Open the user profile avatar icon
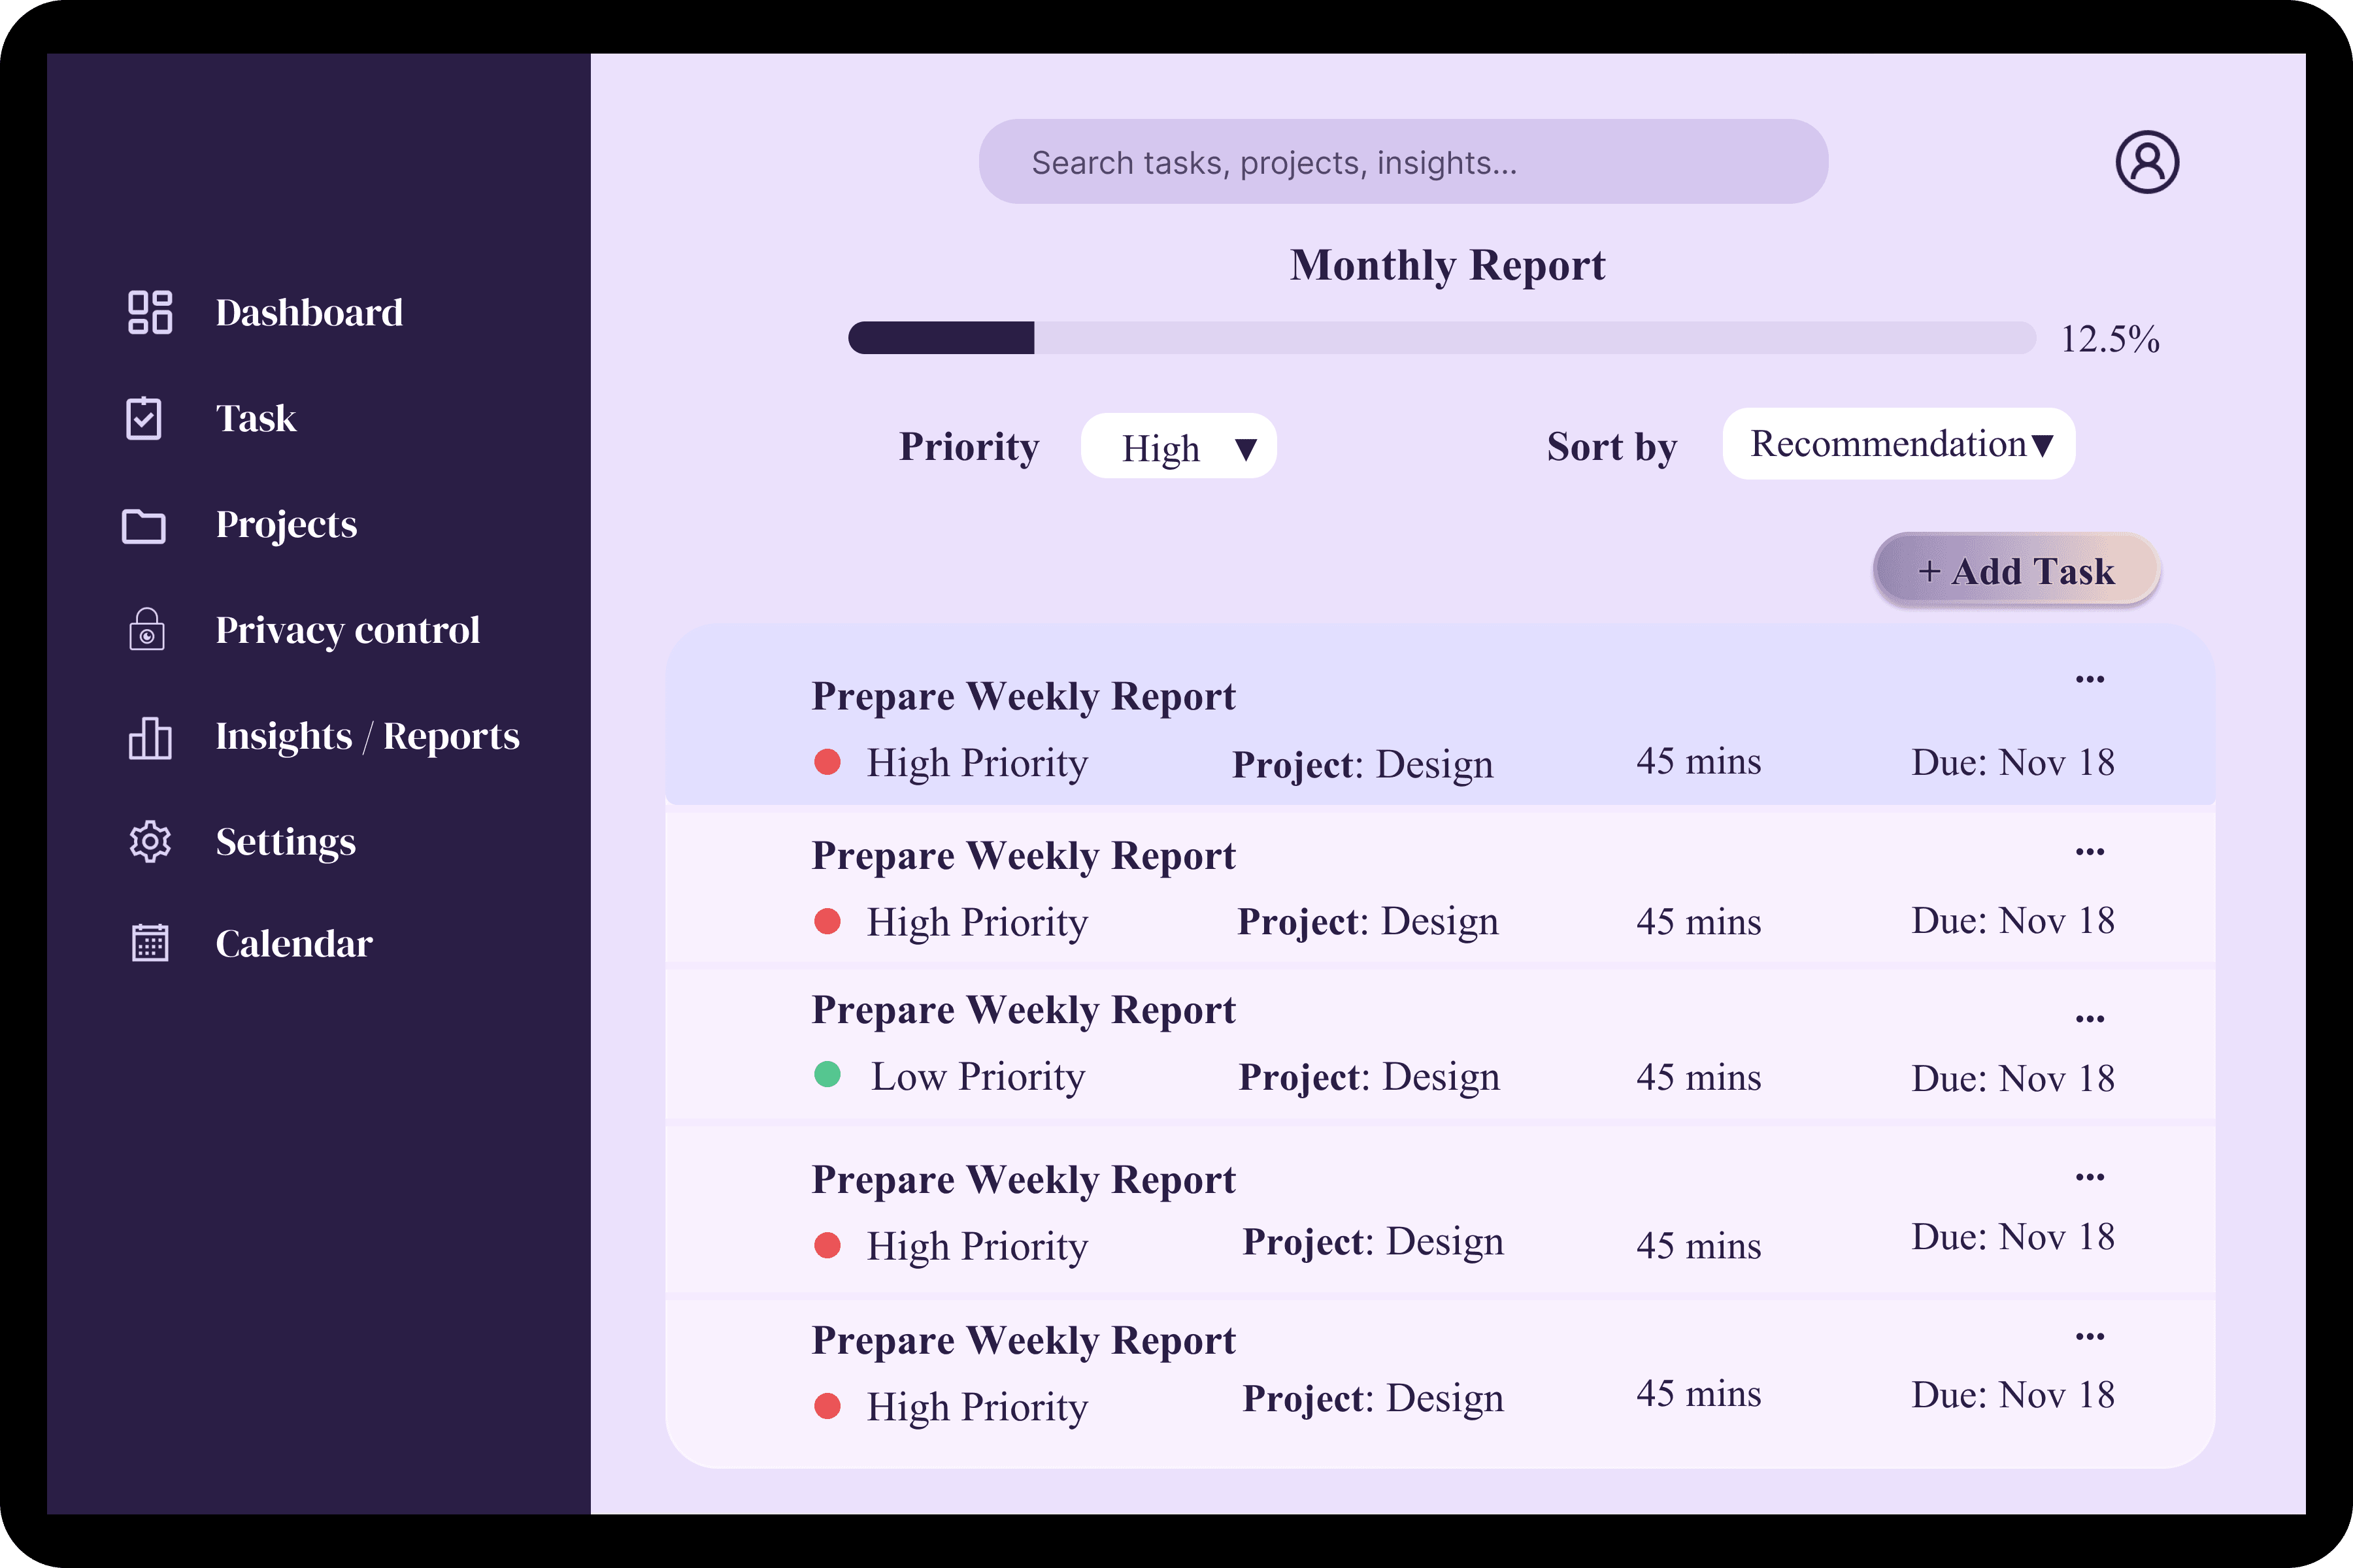This screenshot has height=1568, width=2353. [x=2147, y=162]
